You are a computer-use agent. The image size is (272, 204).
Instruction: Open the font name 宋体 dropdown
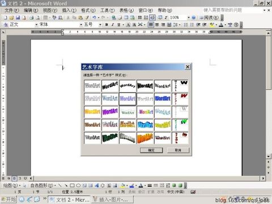coord(81,25)
